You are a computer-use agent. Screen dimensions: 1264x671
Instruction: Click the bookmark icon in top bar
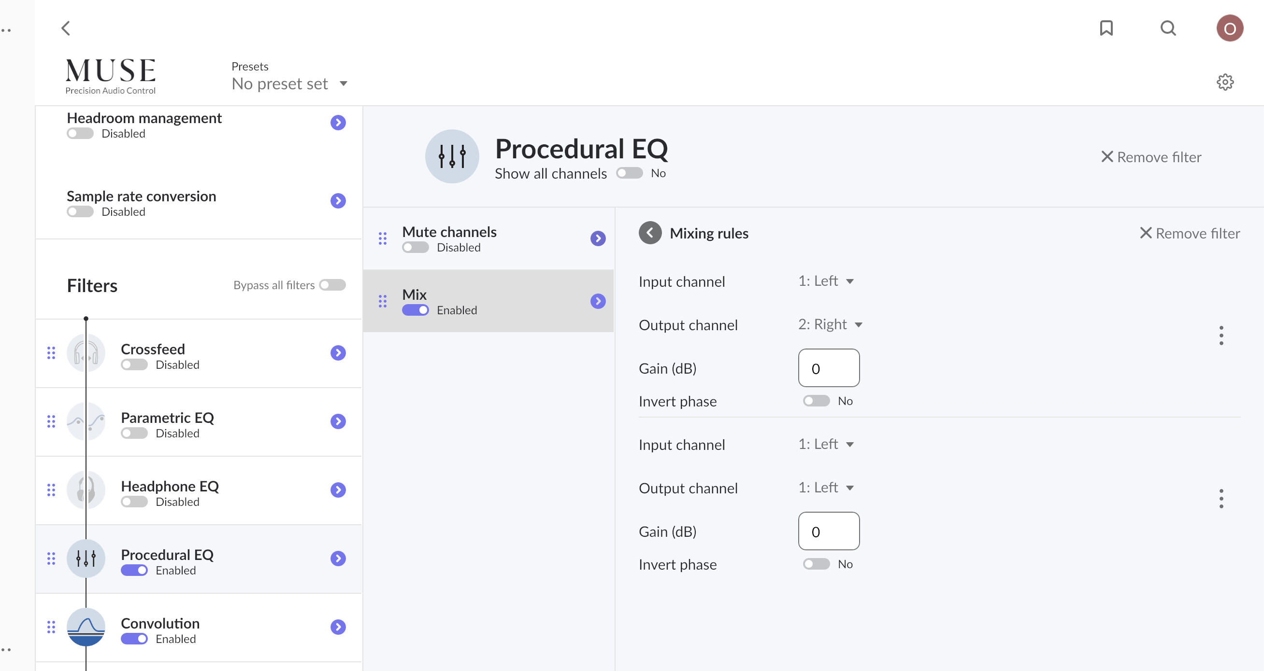point(1106,28)
